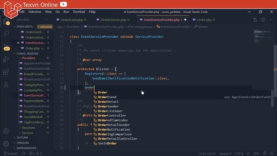
Task: Select OrderNotification autocomplete suggestion
Action: pyautogui.click(x=114, y=130)
